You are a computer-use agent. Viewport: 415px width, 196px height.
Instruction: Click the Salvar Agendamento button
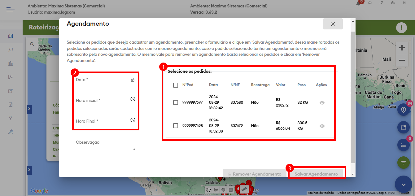(316, 174)
